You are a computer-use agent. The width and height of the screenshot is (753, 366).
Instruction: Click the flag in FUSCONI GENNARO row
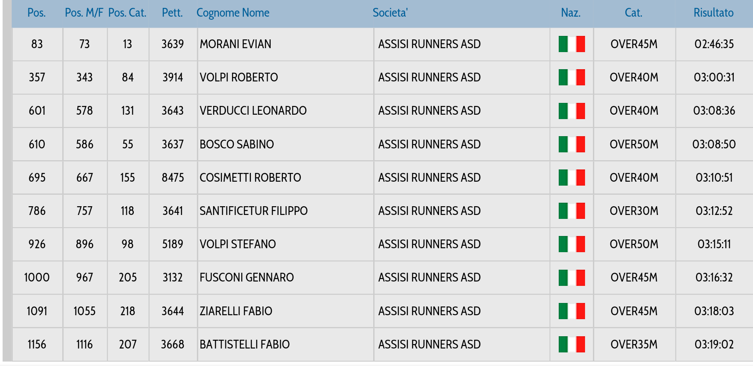coord(571,278)
